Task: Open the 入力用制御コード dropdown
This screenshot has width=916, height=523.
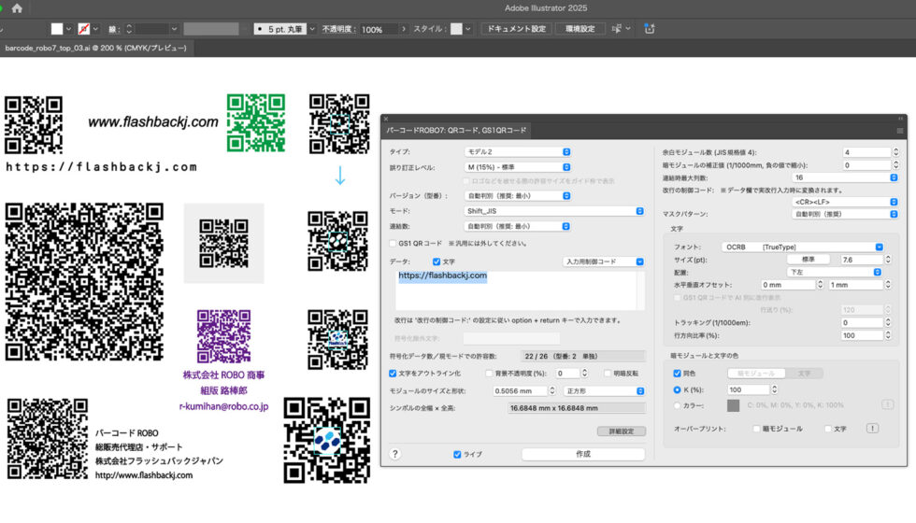Action: pos(604,261)
